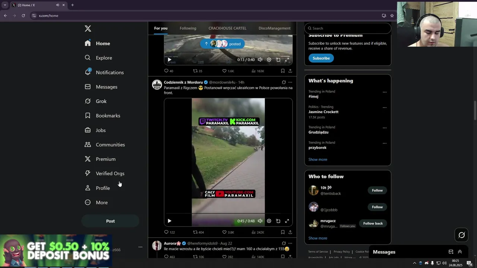View analytics showing 163K views

tap(258, 71)
